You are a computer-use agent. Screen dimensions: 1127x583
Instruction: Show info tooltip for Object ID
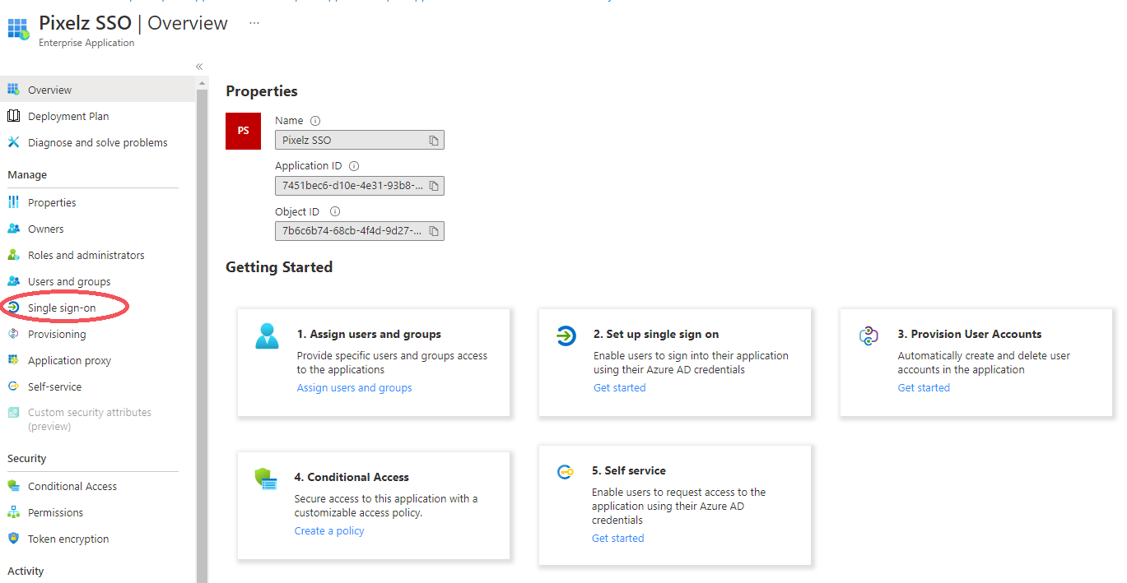pos(335,211)
